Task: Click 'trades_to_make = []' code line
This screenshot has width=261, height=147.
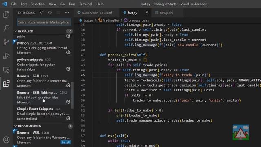Action: pos(128,60)
